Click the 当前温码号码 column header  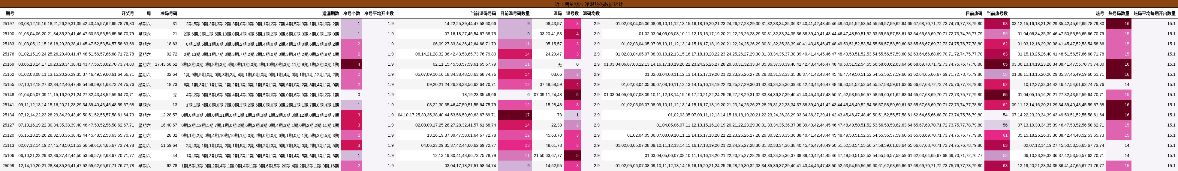(484, 14)
